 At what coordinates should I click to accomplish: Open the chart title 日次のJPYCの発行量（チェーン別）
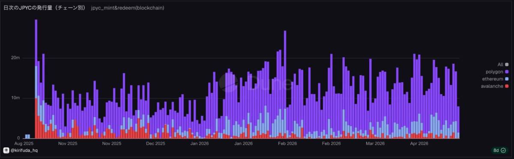(x=44, y=8)
